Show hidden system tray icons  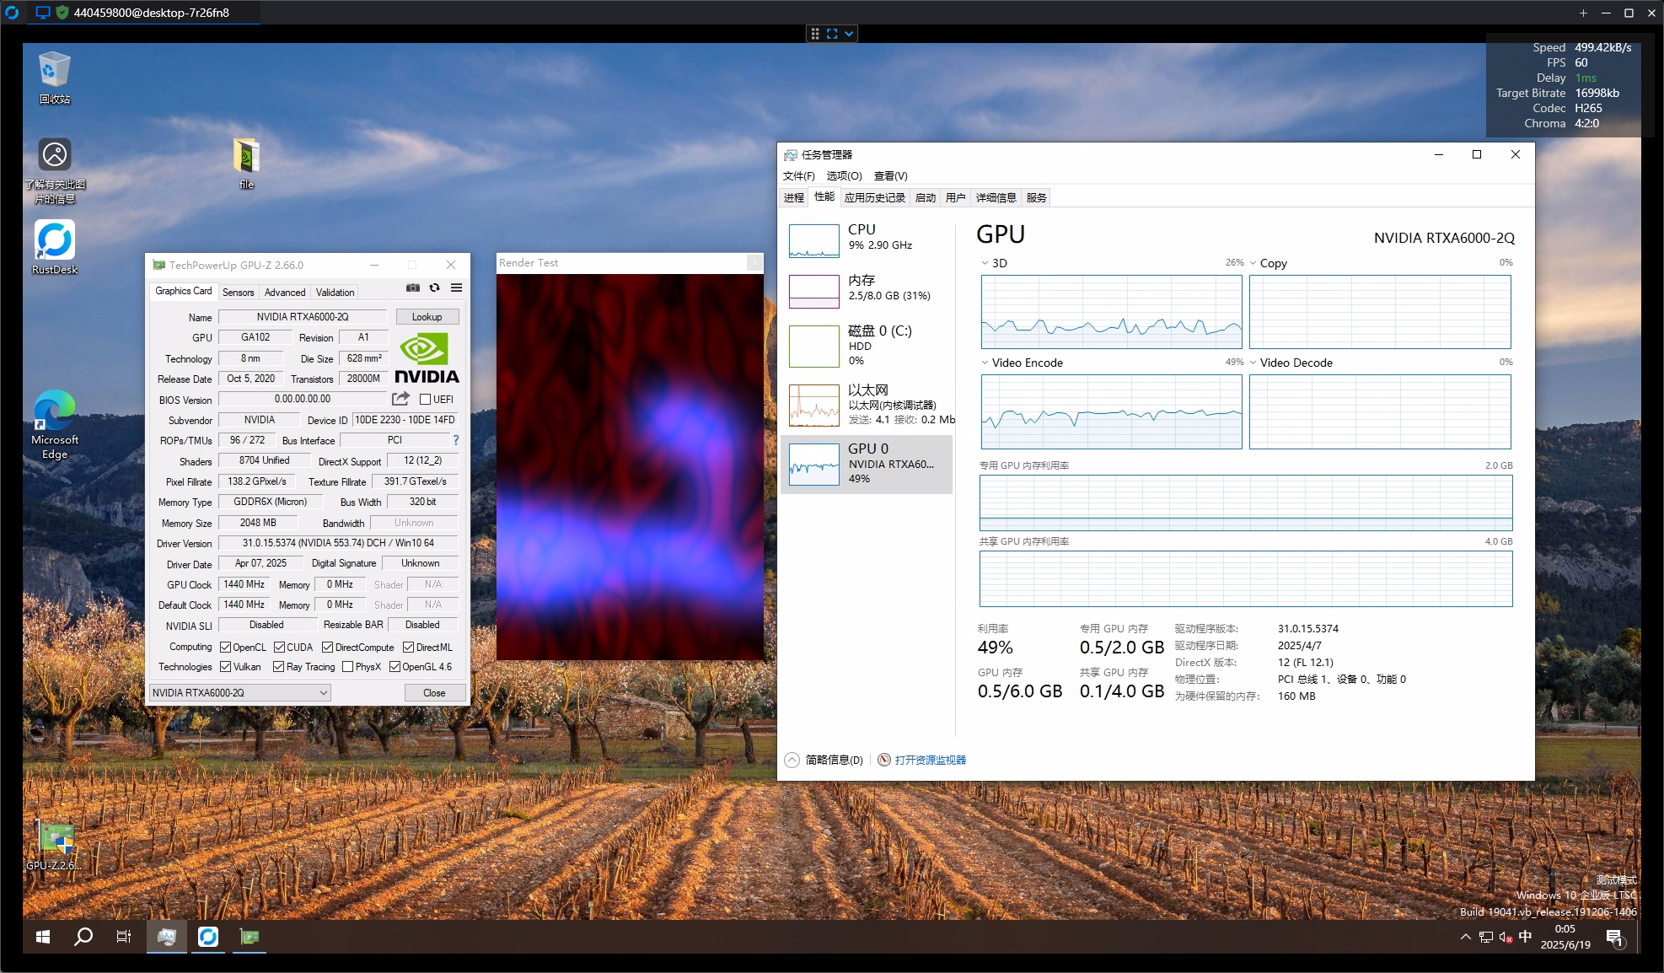click(x=1466, y=937)
